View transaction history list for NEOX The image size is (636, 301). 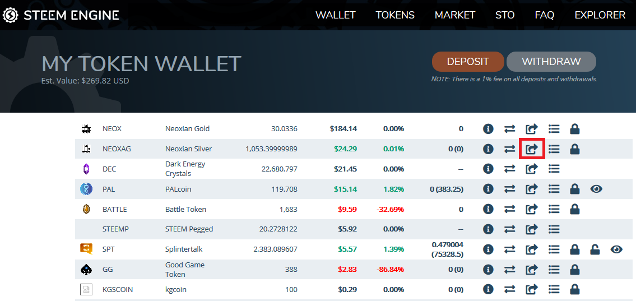pyautogui.click(x=554, y=129)
